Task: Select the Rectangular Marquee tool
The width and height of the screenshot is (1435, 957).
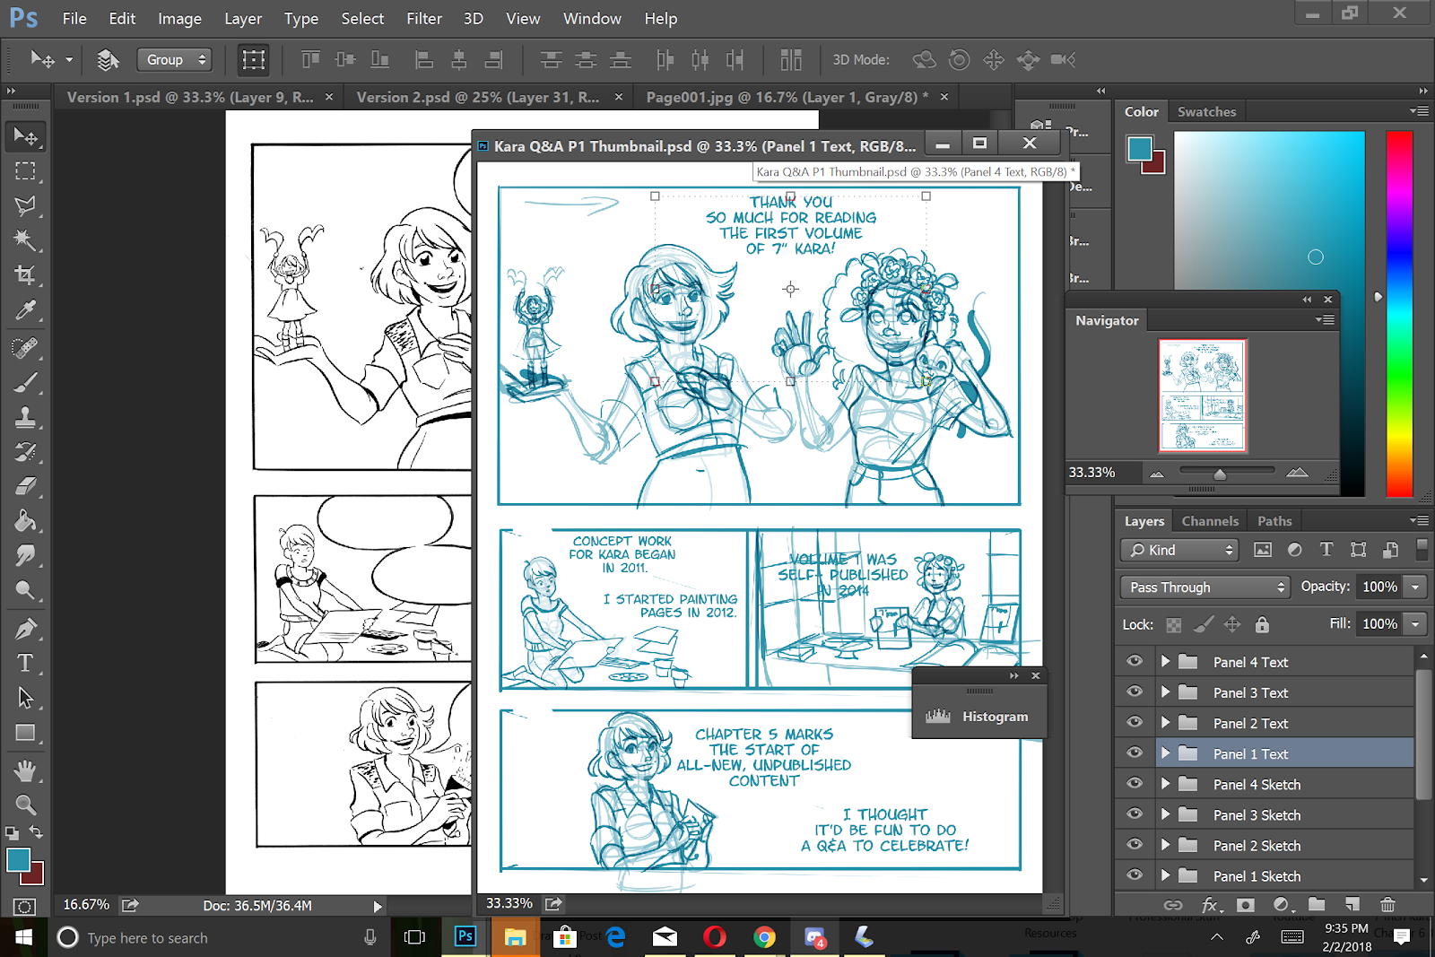Action: 25,171
